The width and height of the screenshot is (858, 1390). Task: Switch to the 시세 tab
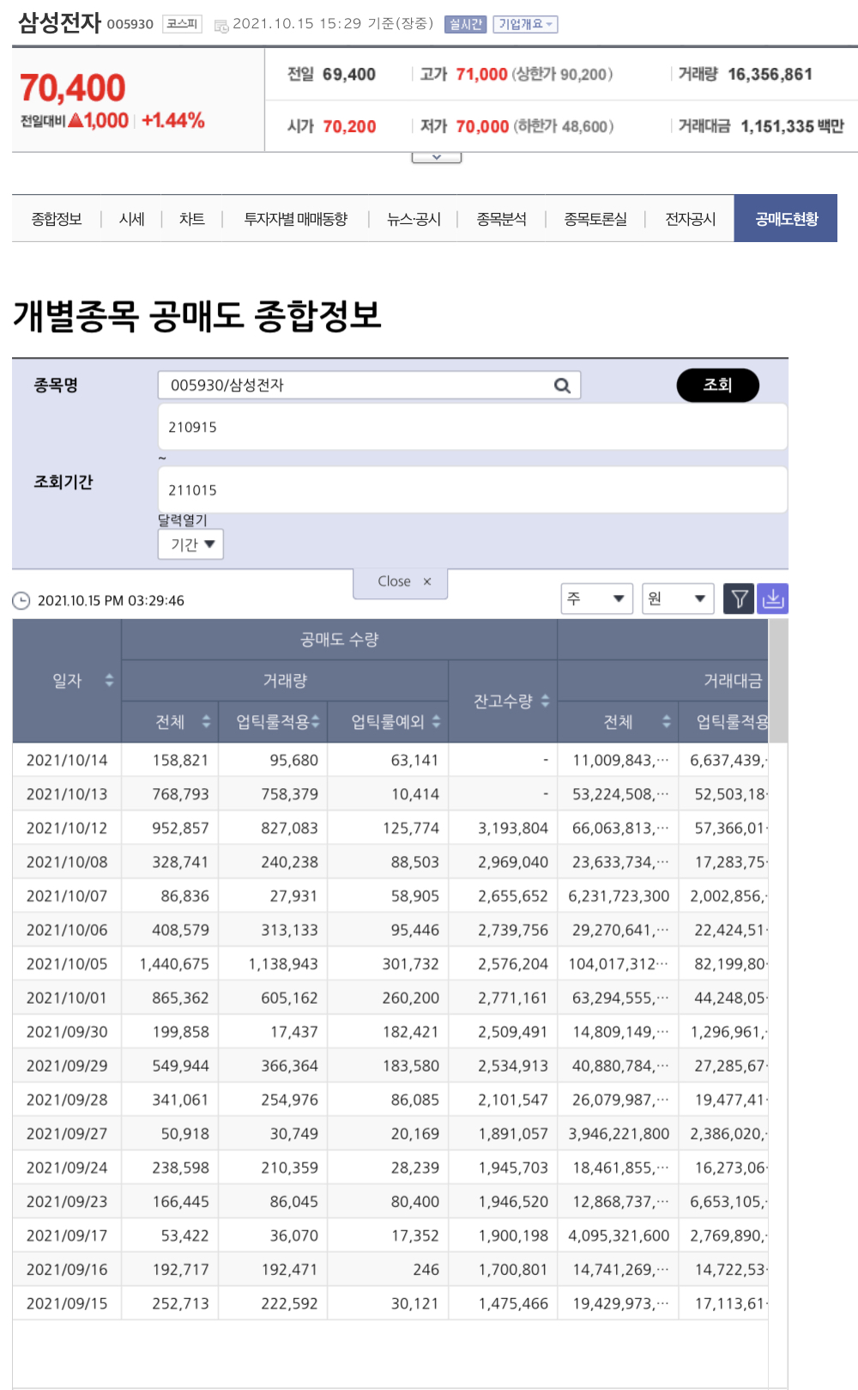tap(131, 219)
